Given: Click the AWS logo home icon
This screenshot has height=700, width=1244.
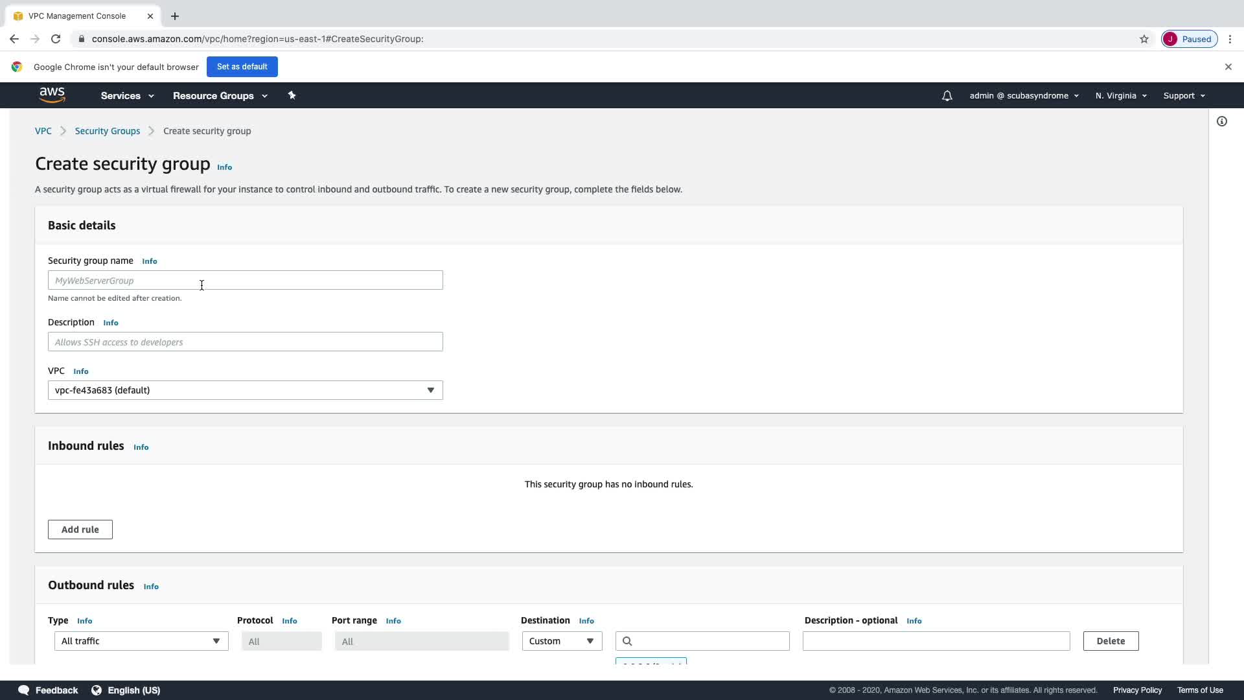Looking at the screenshot, I should [x=52, y=95].
